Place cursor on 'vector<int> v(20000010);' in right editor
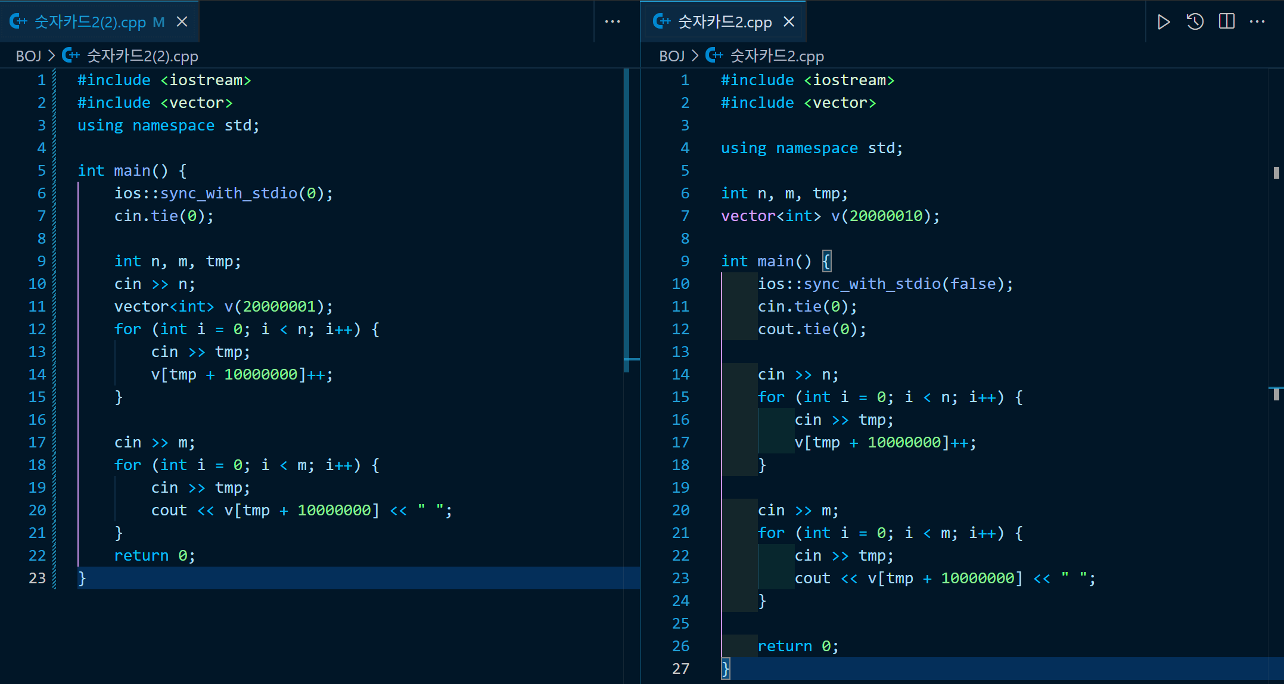The height and width of the screenshot is (684, 1284). (x=831, y=216)
